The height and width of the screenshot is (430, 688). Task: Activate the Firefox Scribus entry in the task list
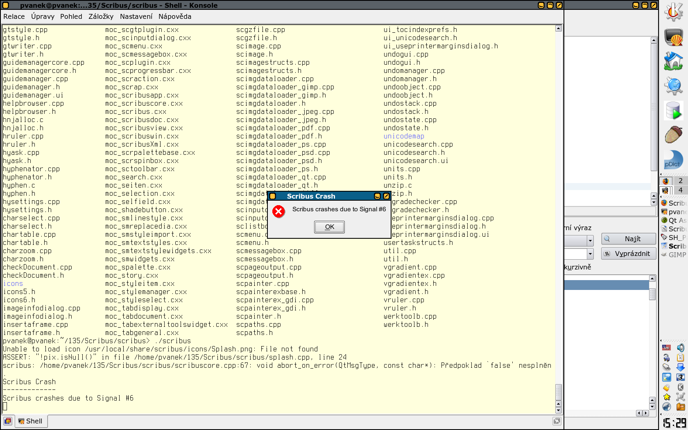click(x=674, y=203)
